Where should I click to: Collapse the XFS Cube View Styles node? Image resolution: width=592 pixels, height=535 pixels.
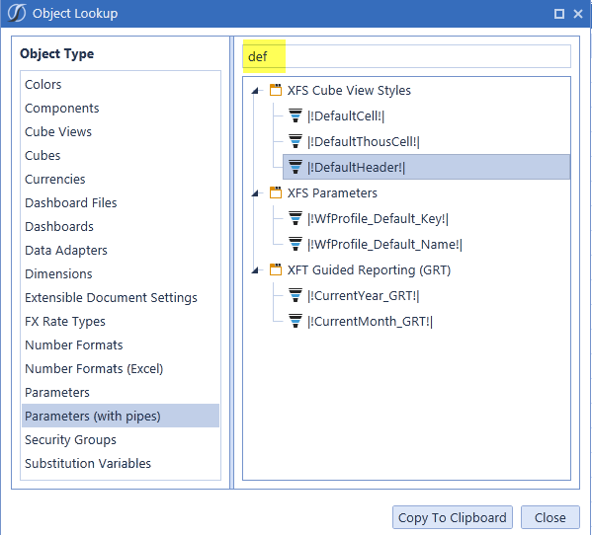coord(256,91)
